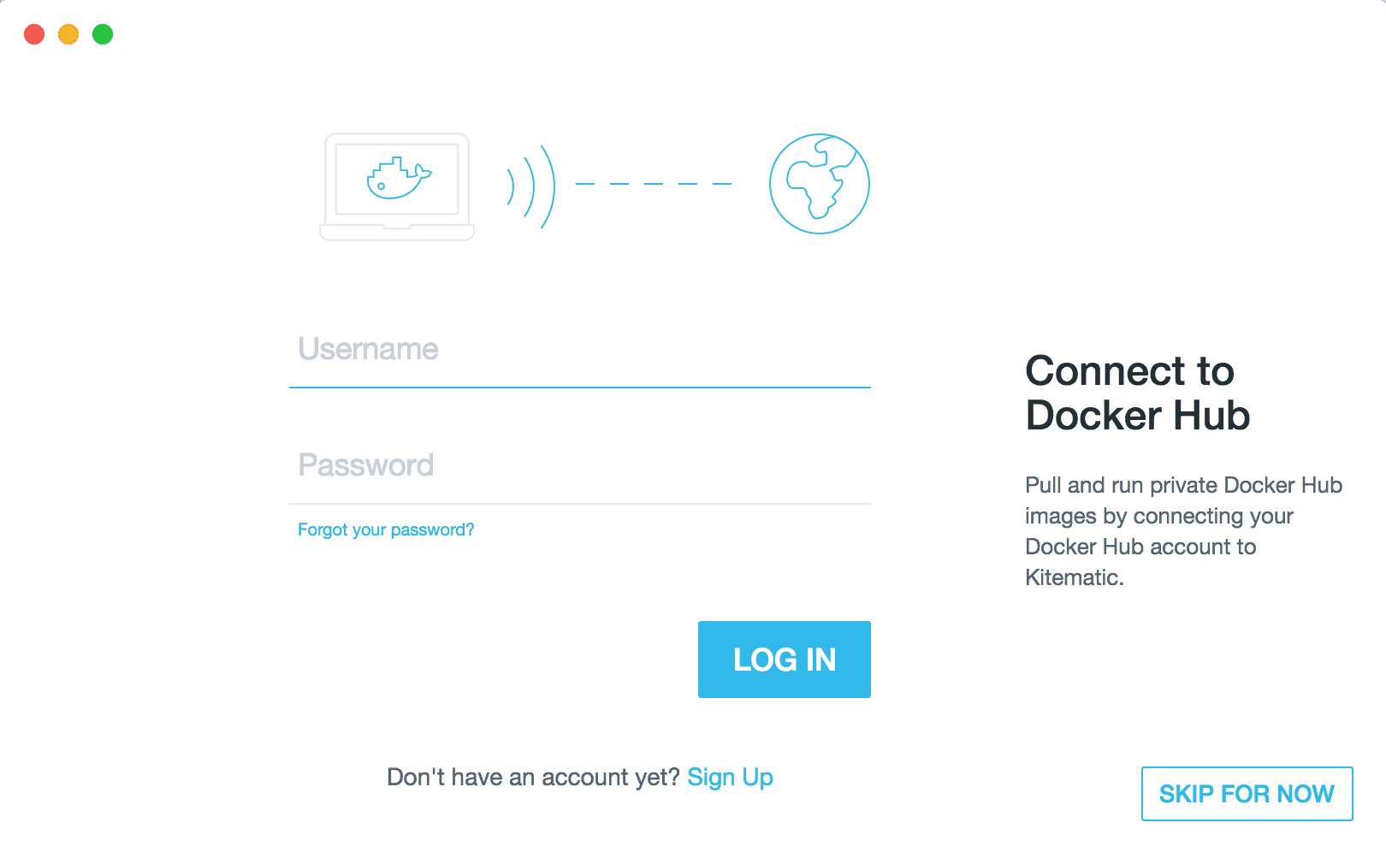
Task: Click the underline below Password field
Action: (580, 504)
